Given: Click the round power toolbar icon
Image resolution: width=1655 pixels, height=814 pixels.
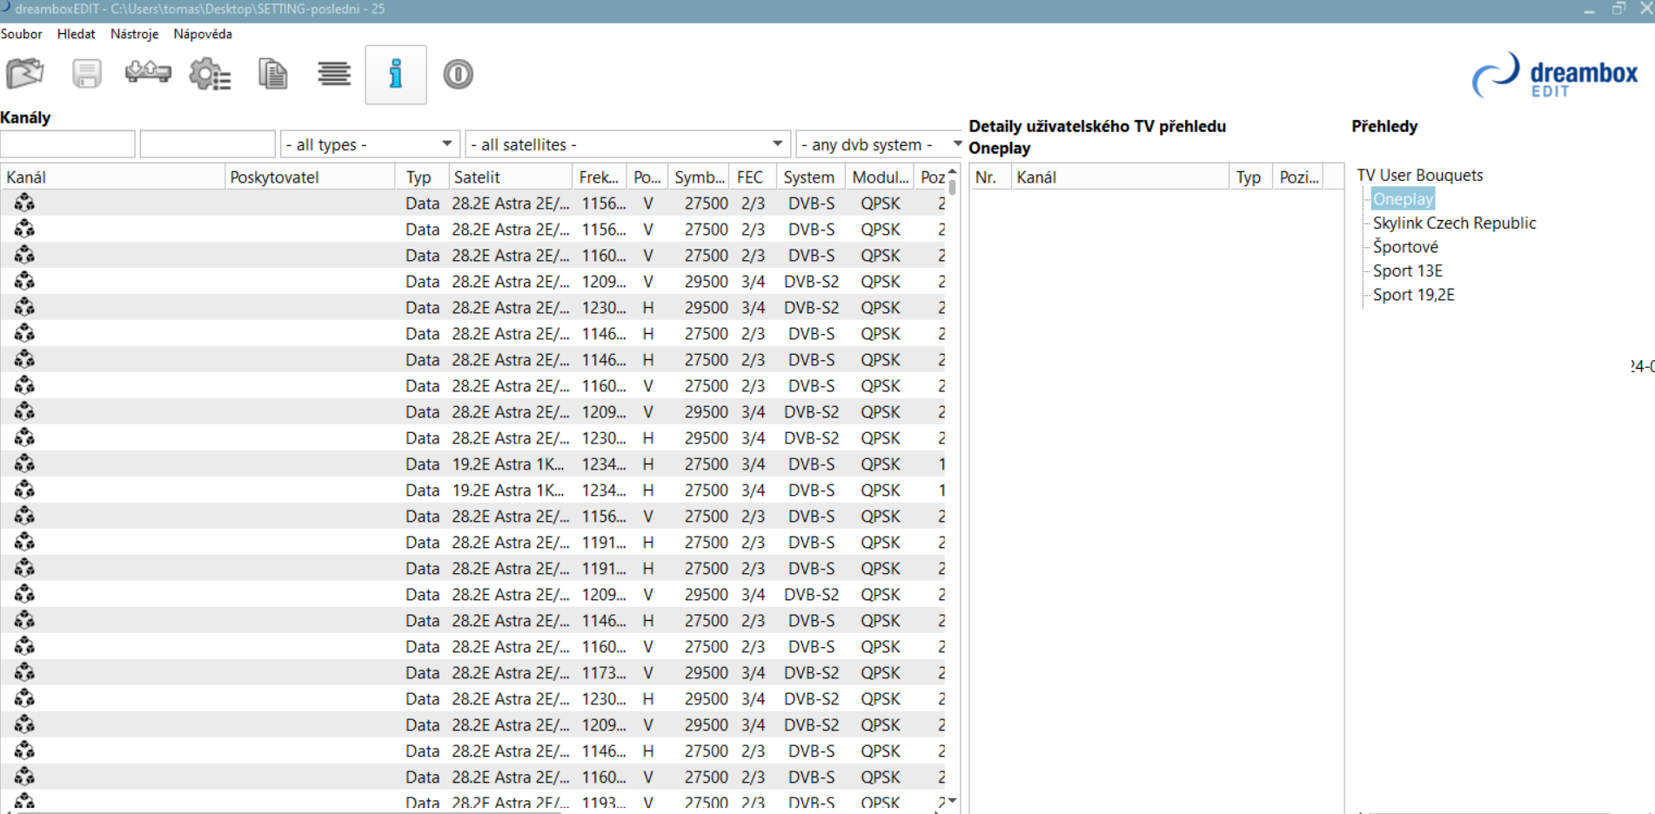Looking at the screenshot, I should point(458,74).
